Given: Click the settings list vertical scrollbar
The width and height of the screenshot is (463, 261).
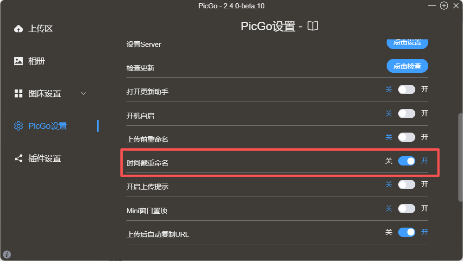Looking at the screenshot, I should click(x=460, y=157).
